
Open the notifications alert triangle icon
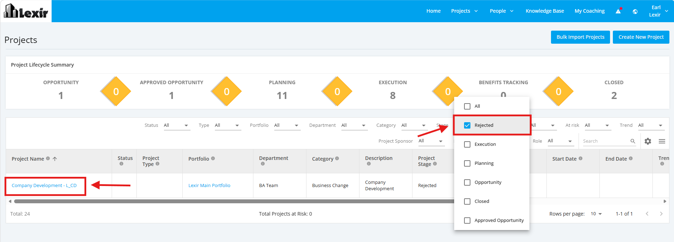click(618, 11)
